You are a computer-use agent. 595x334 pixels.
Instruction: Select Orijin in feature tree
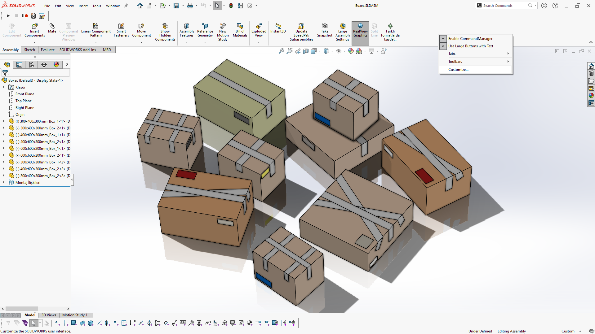(20, 115)
